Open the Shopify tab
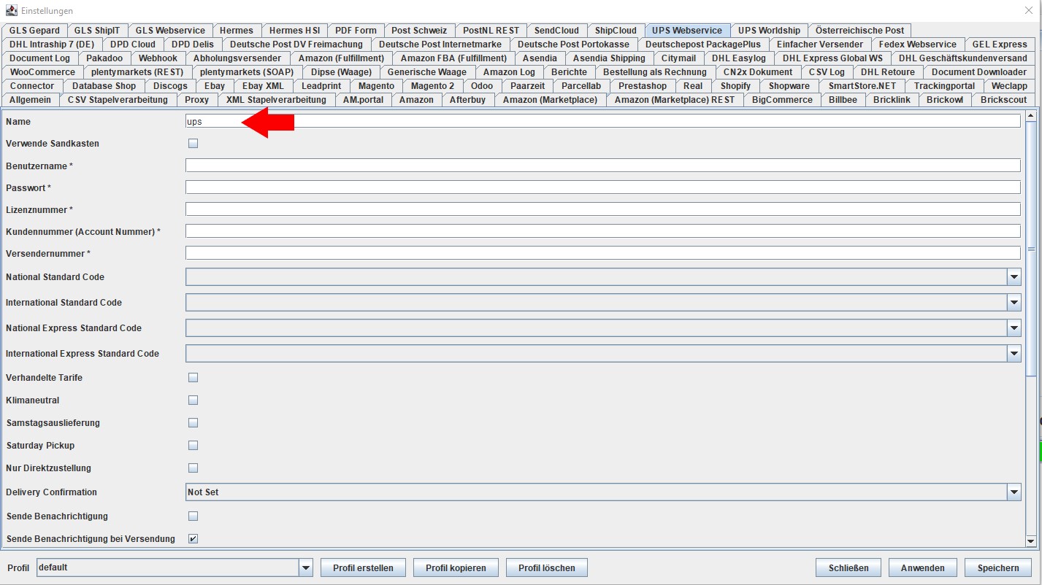 735,86
